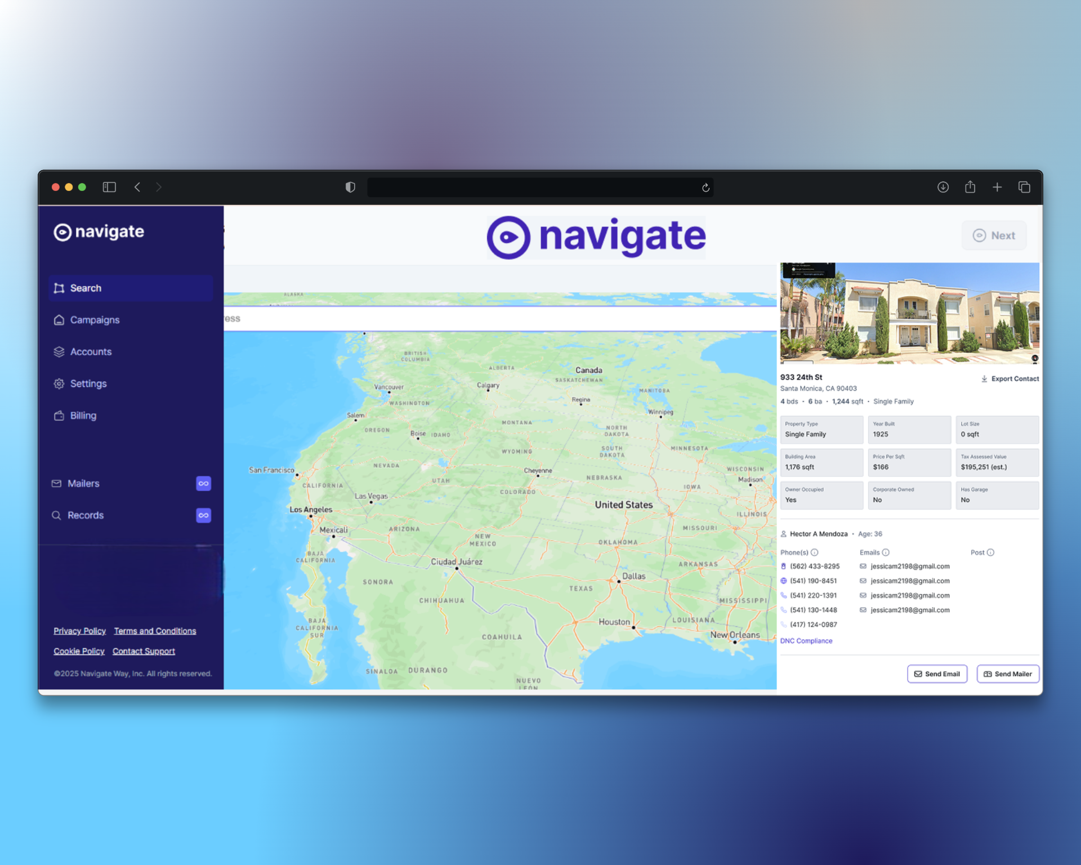Screen dimensions: 1081x865
Task: Click the Phone(s) info icon
Action: (815, 552)
